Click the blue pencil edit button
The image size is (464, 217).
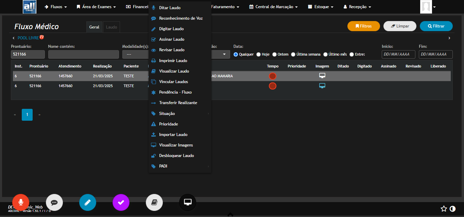88,202
